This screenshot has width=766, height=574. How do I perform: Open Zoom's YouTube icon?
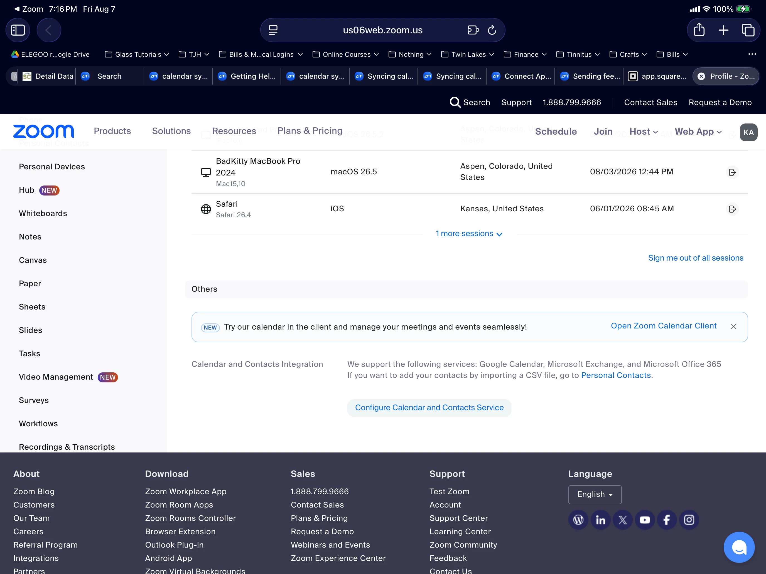[644, 520]
